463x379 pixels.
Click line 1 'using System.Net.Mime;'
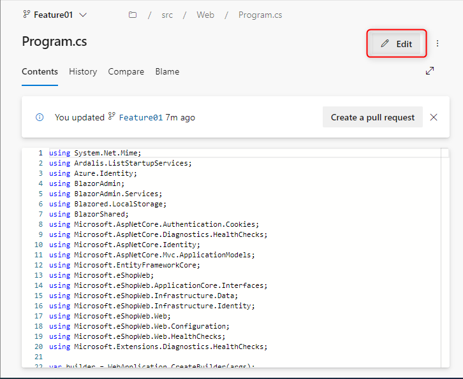pos(95,153)
